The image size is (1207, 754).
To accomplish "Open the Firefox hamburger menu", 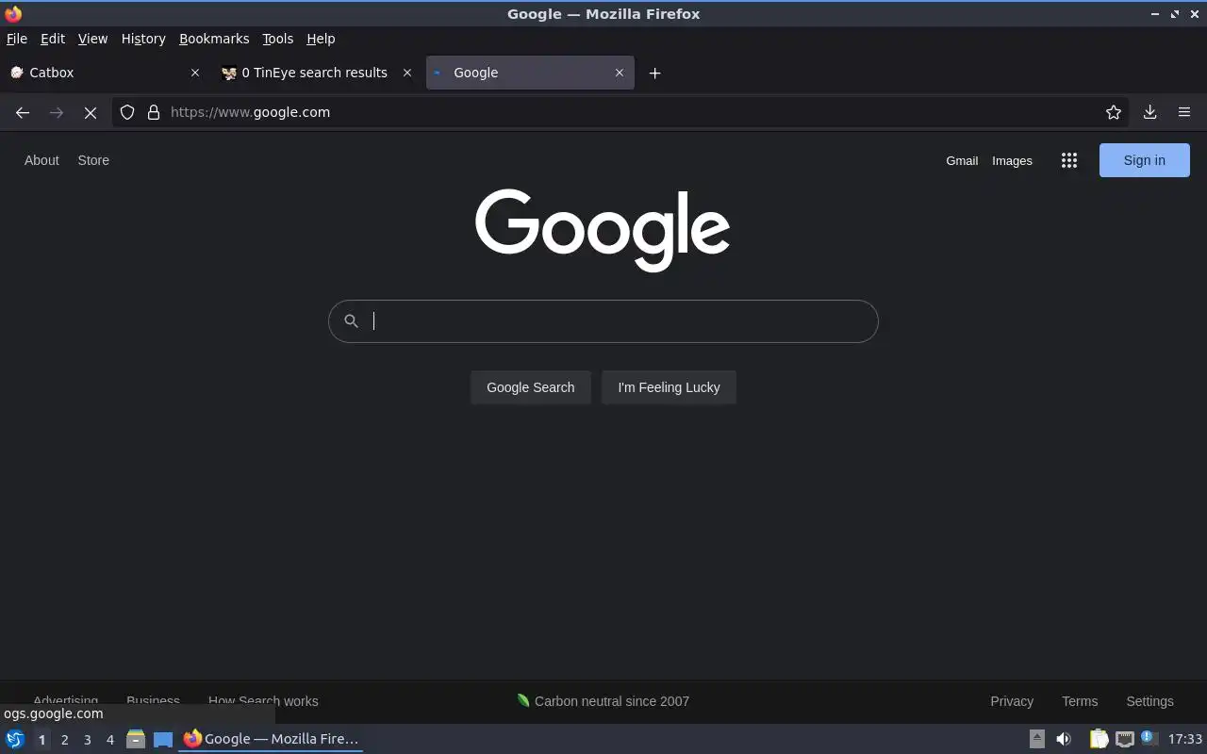I will tap(1184, 112).
